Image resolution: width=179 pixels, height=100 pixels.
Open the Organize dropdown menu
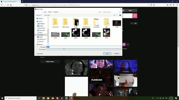[x=39, y=15]
